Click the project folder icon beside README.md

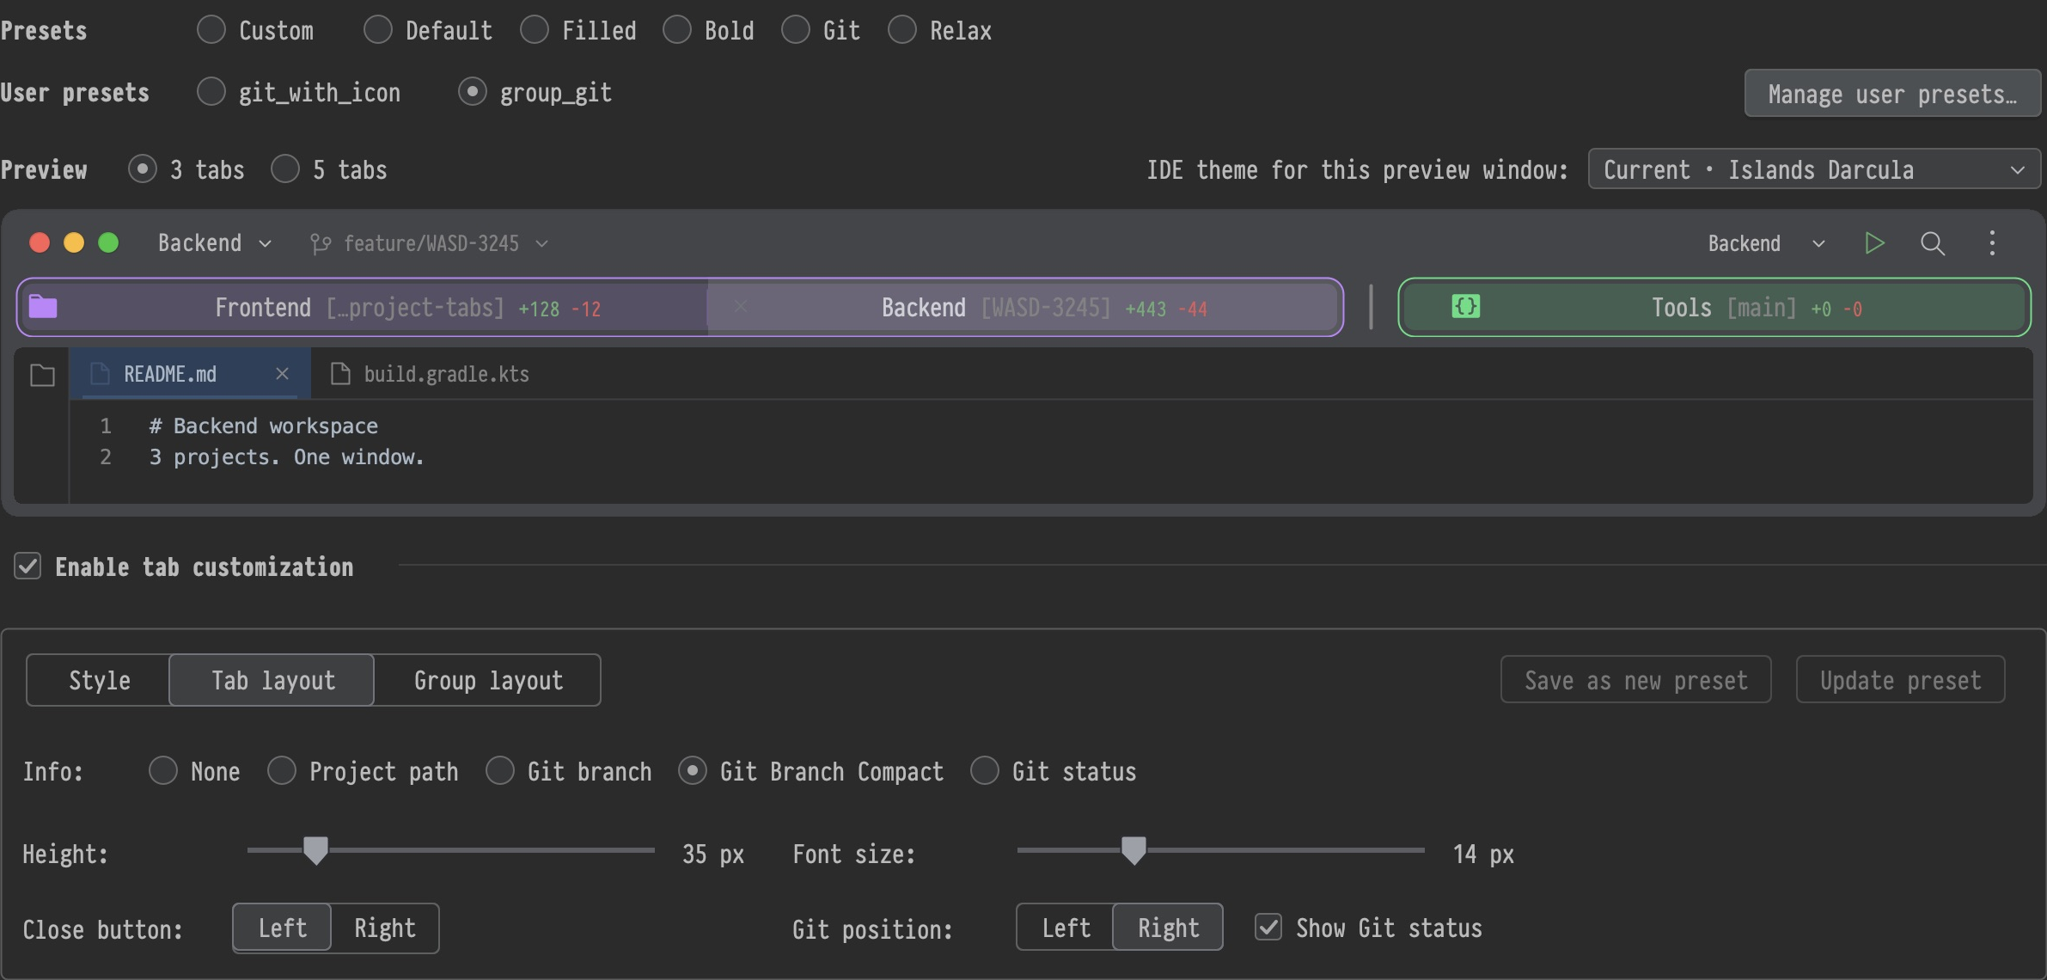(42, 375)
